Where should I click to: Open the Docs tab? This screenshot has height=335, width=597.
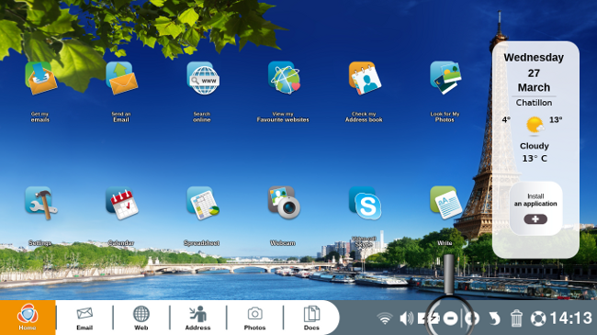click(311, 318)
